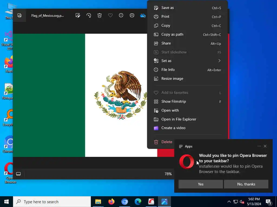This screenshot has height=207, width=277.
Task: Choose Resize image menu entry
Action: coord(187,78)
